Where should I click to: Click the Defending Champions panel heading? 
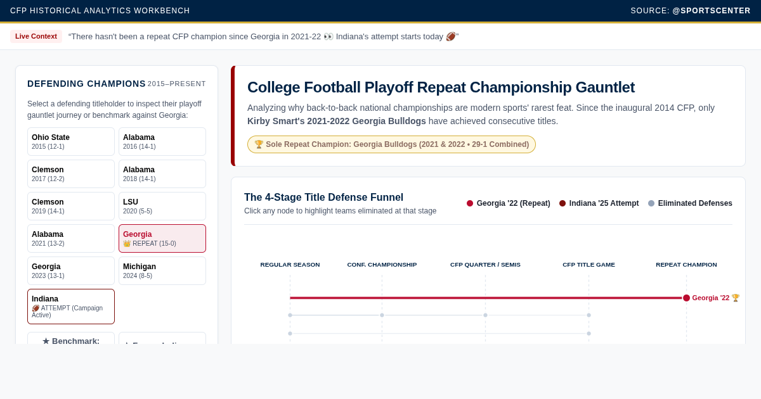click(x=86, y=84)
